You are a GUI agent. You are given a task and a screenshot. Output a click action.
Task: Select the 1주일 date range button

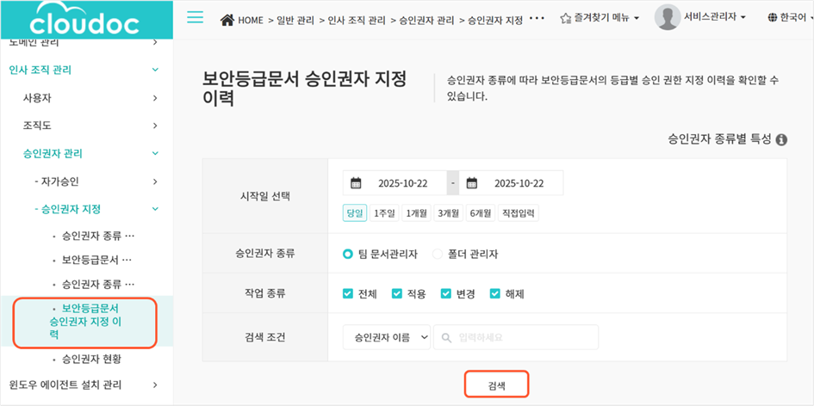point(384,213)
